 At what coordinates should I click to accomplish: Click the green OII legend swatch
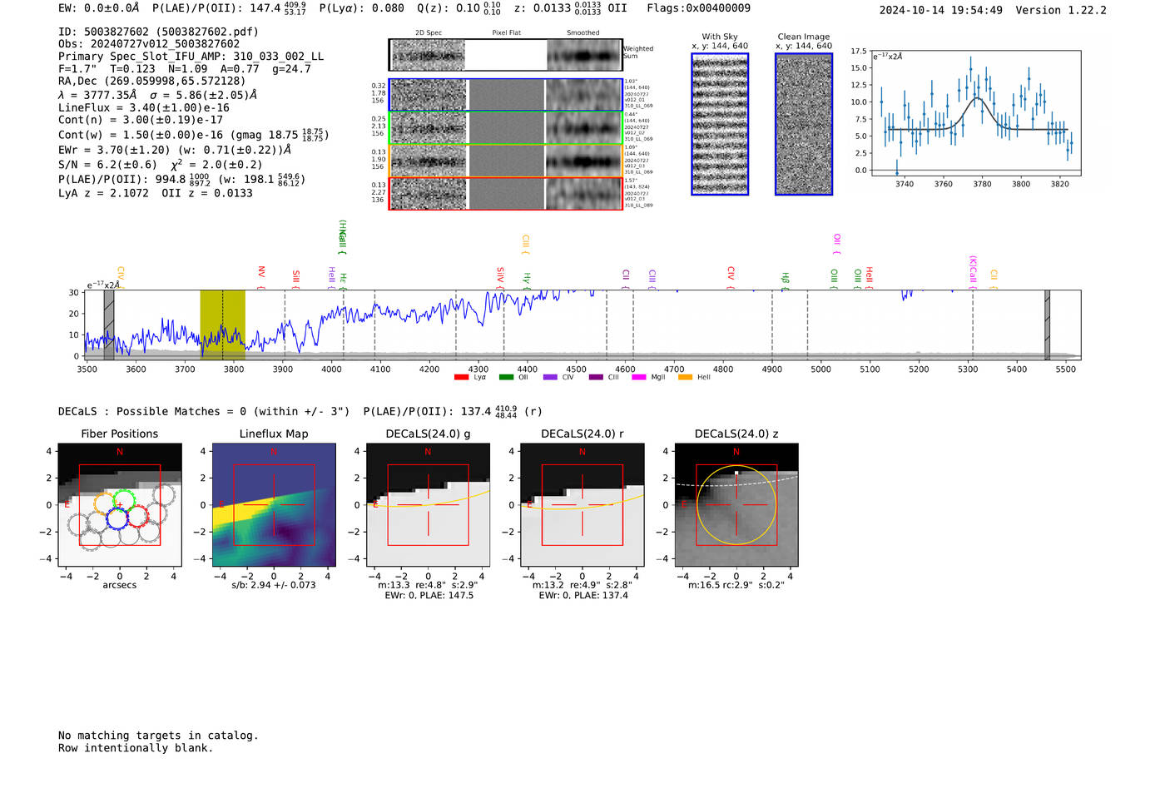506,377
